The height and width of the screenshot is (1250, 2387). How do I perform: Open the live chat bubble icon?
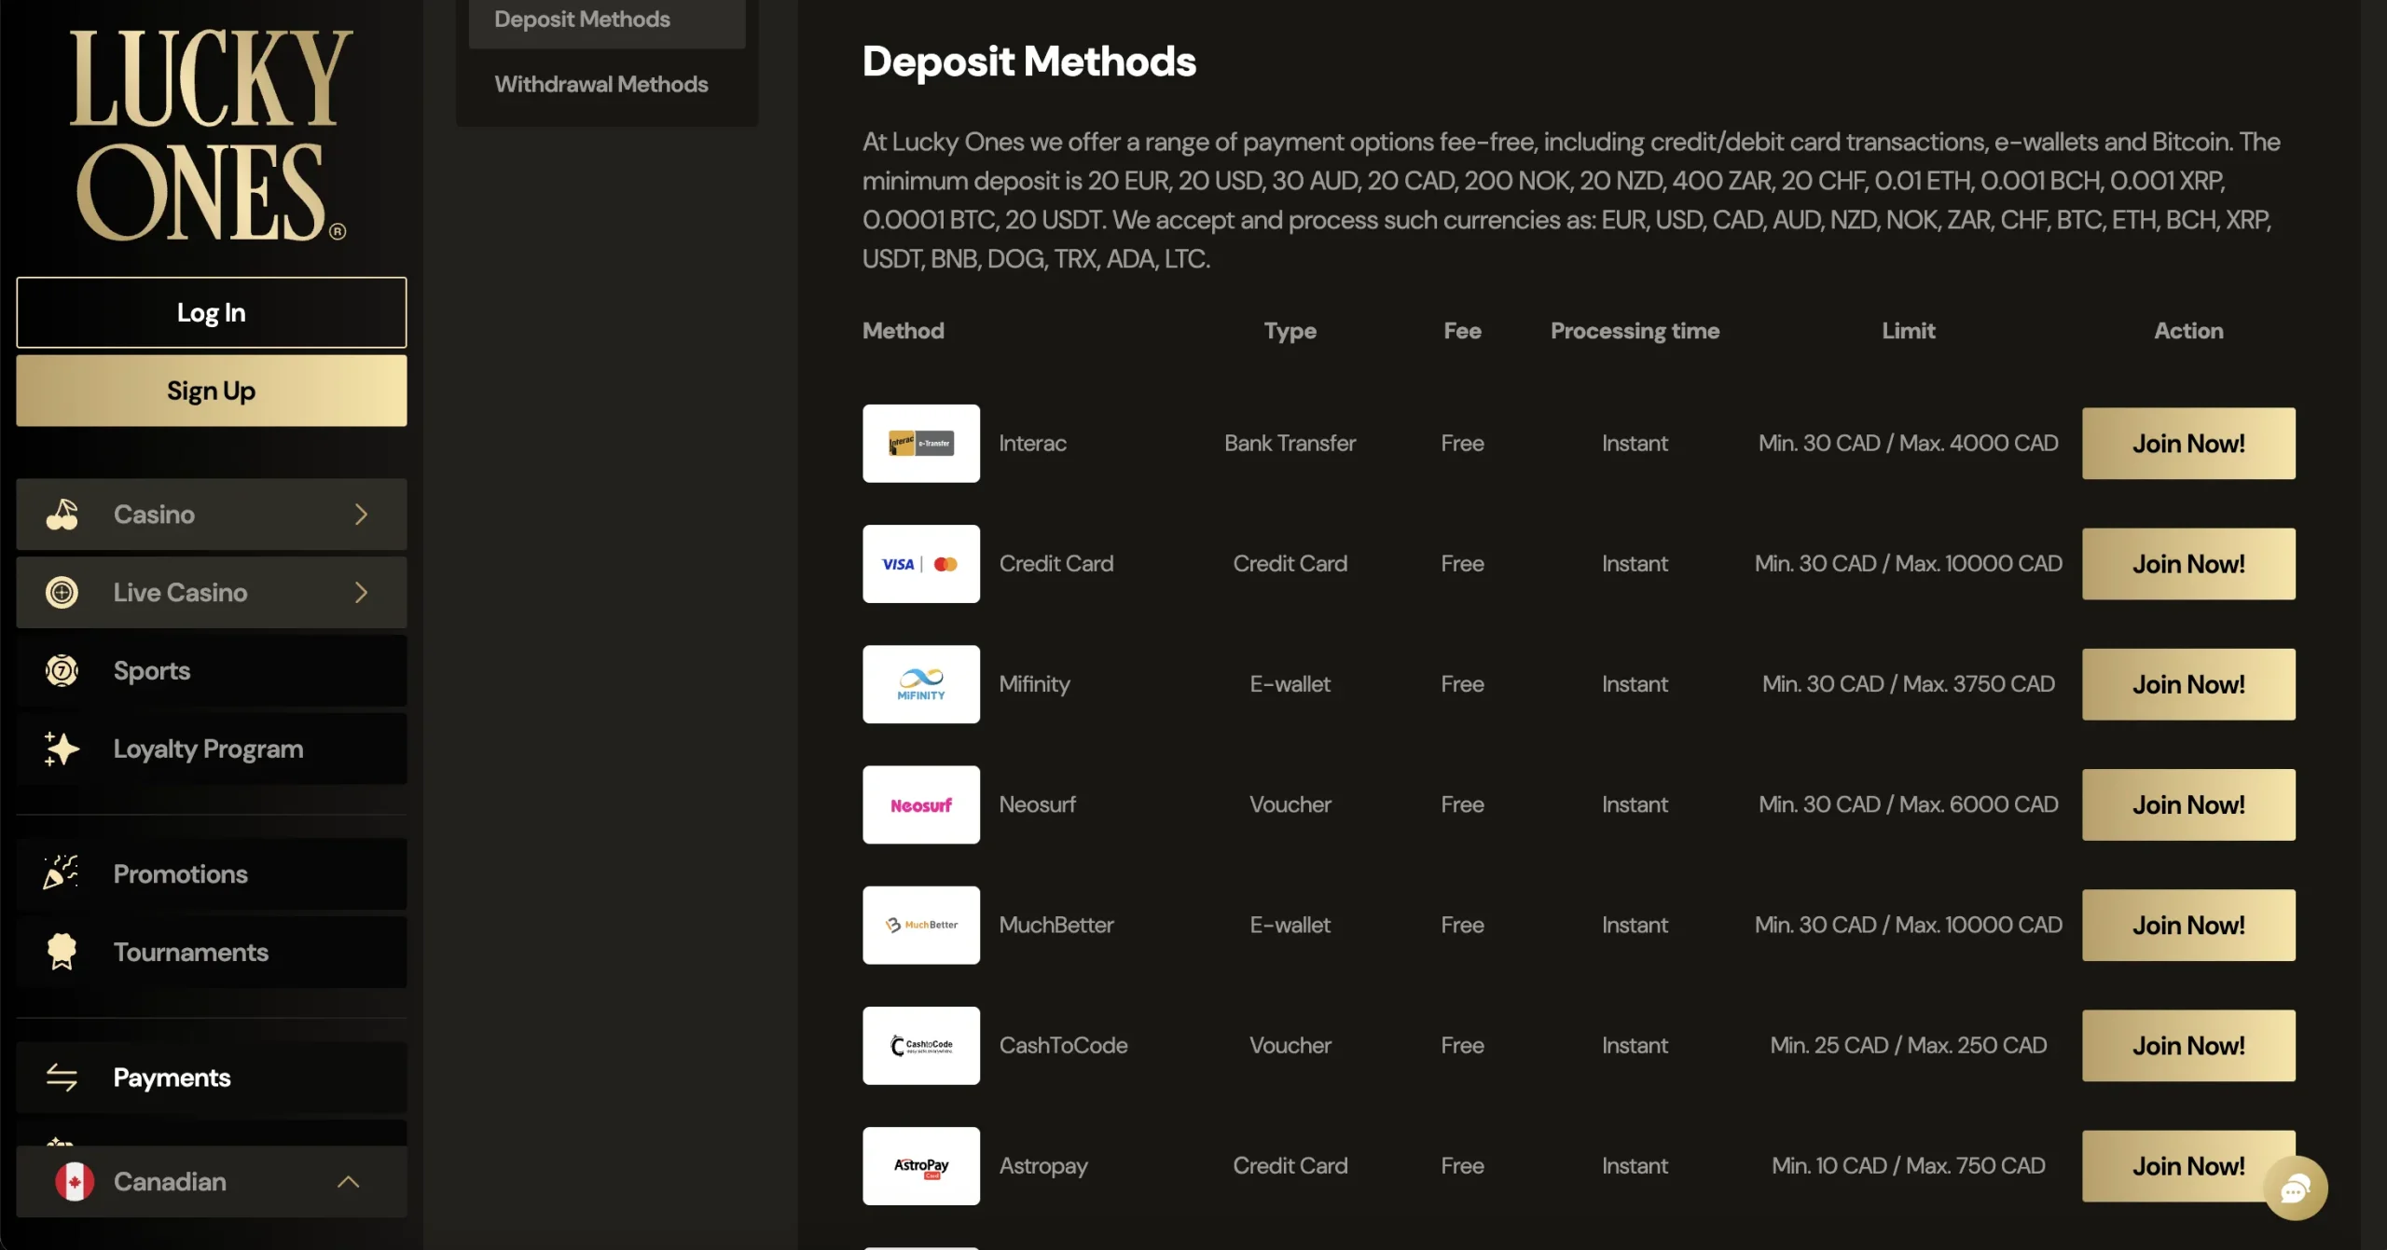coord(2295,1188)
